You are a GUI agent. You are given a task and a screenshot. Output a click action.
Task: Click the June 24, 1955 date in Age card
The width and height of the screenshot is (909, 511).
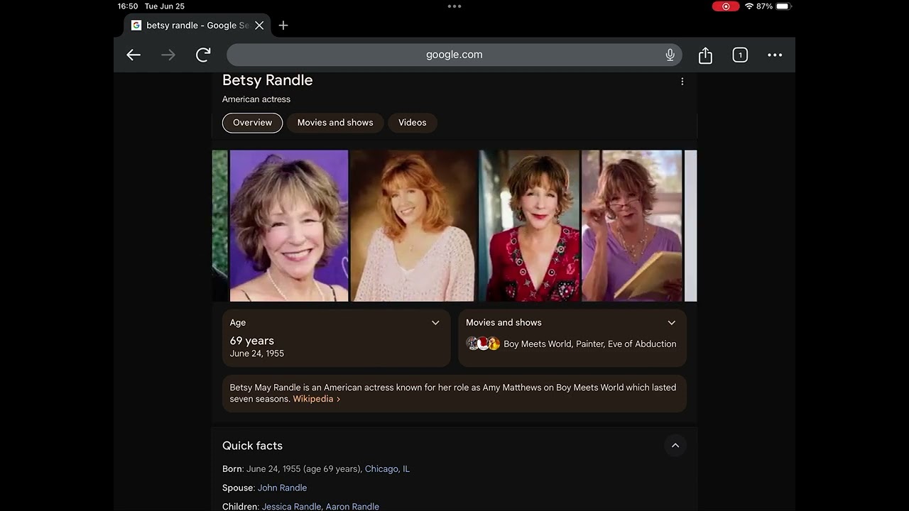coord(257,353)
